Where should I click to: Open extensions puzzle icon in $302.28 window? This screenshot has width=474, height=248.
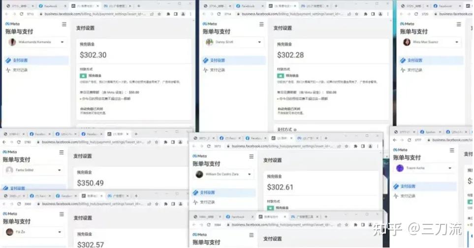[366, 14]
